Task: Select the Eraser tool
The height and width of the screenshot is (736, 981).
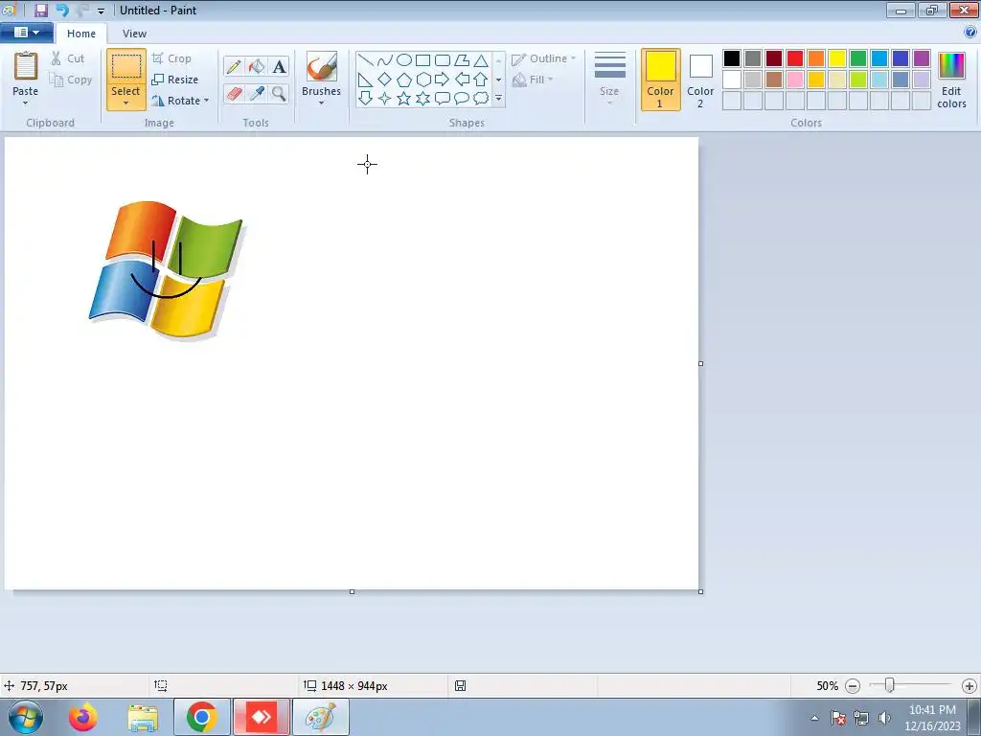Action: 234,94
